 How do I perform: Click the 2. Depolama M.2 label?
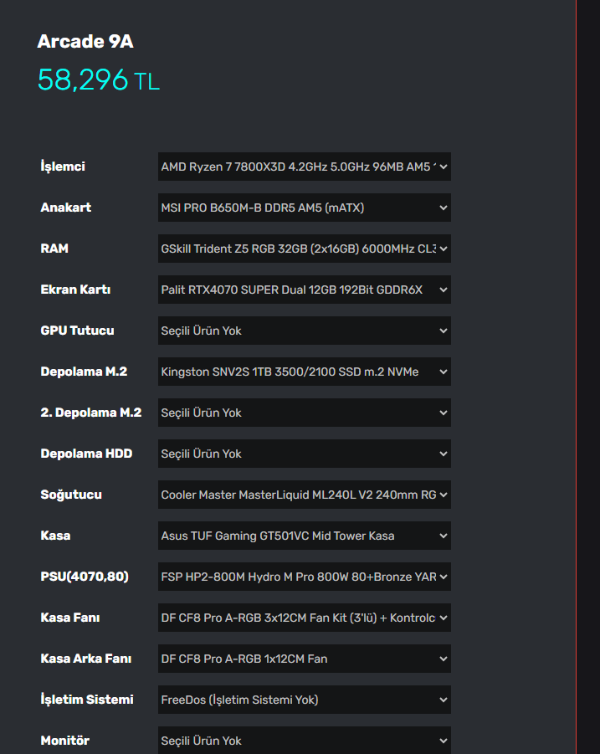(91, 413)
